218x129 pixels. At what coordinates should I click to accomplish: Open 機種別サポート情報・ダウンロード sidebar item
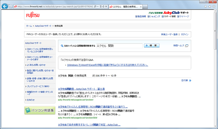[40, 93]
